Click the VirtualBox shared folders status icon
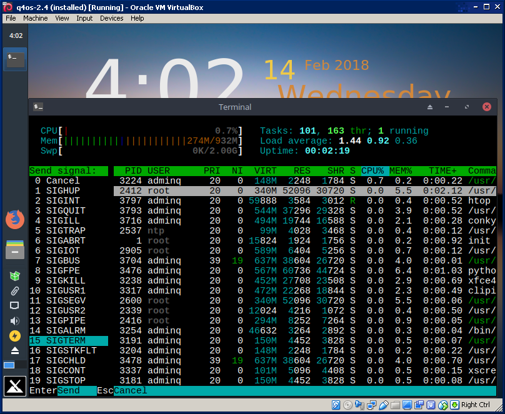Viewport: 505px width, 414px height. (x=395, y=405)
